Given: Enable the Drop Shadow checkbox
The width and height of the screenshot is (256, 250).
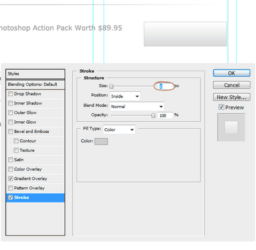Looking at the screenshot, I should 11,94.
